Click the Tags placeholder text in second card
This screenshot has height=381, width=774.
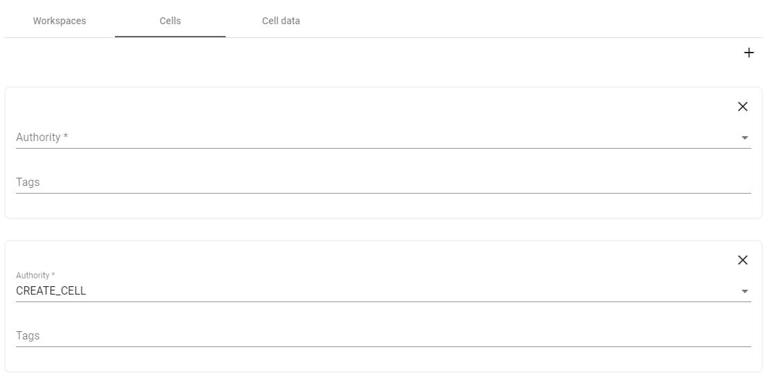pos(28,336)
